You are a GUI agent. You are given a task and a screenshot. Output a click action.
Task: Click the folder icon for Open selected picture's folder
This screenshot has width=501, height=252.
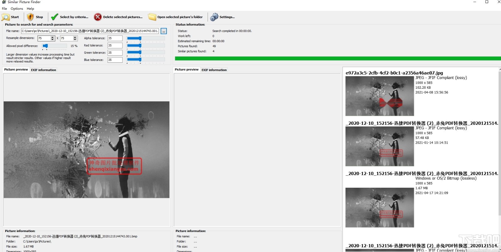[152, 17]
